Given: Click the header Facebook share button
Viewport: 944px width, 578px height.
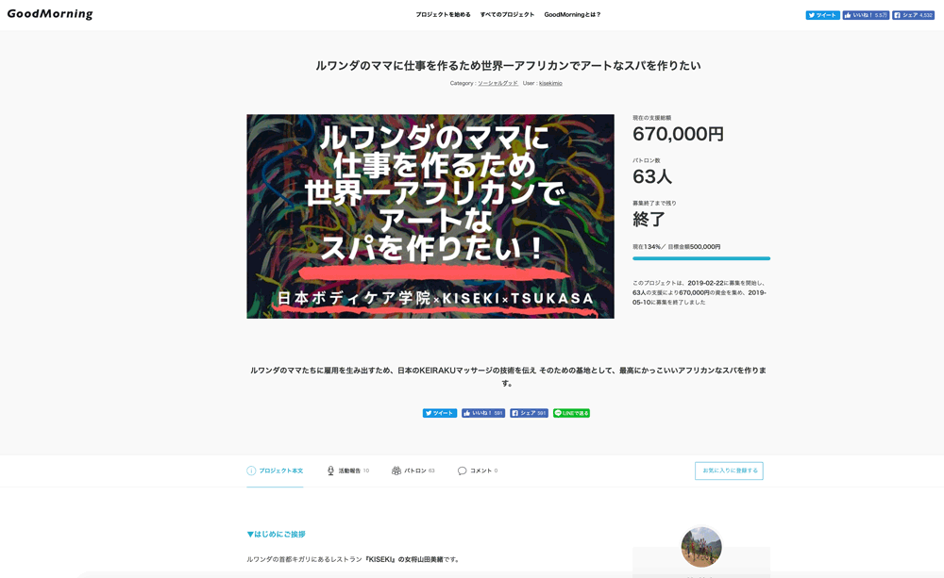Looking at the screenshot, I should (913, 15).
